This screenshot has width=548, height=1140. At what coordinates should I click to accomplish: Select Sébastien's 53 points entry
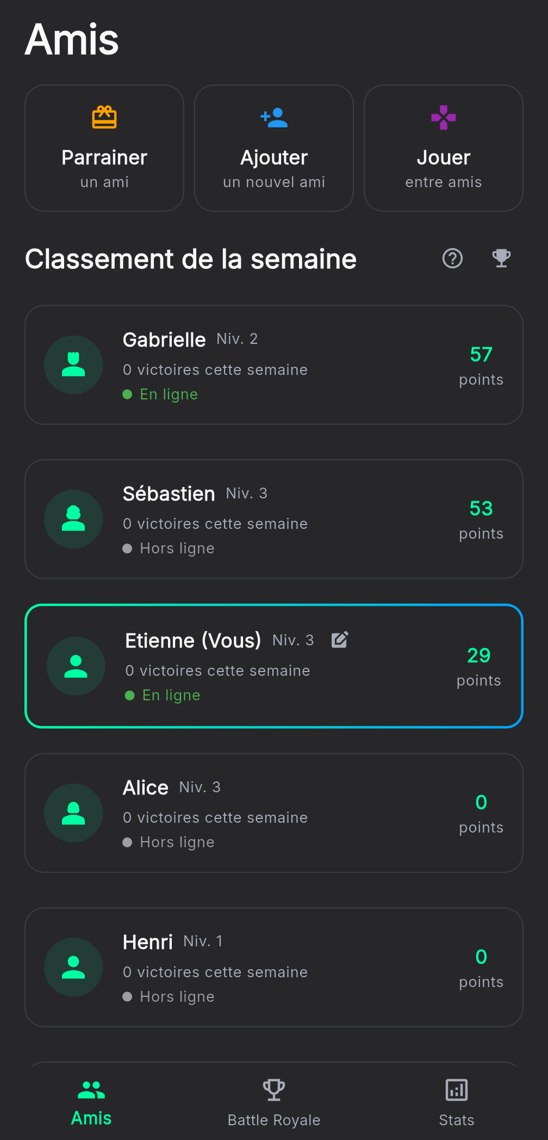tap(481, 520)
